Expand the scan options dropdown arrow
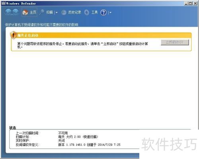199x159 pixels. point(57,13)
